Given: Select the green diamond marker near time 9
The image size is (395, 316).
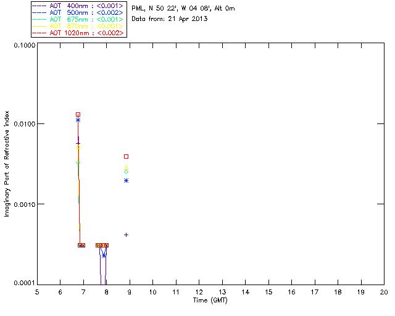Looking at the screenshot, I should 126,172.
